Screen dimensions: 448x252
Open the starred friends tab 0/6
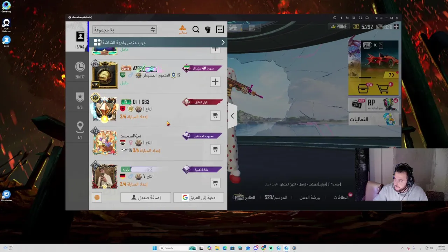click(x=80, y=100)
